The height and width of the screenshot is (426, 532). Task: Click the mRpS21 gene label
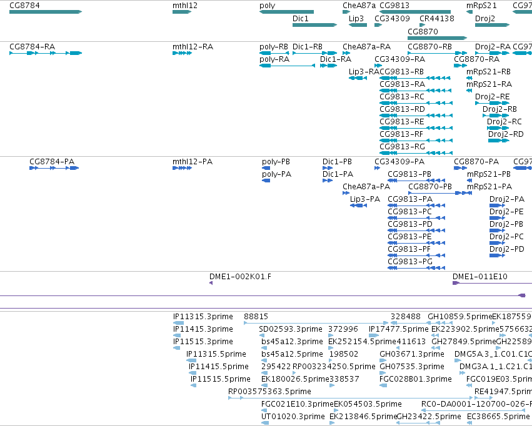tap(481, 6)
